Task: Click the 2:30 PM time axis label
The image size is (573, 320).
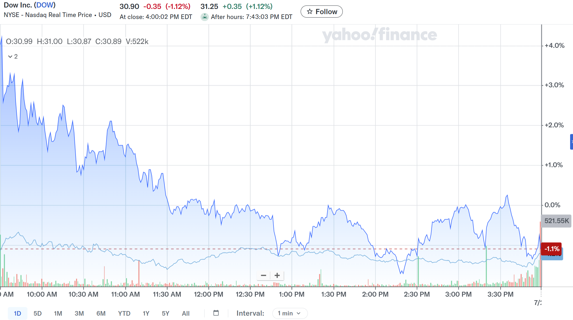Action: [x=417, y=294]
